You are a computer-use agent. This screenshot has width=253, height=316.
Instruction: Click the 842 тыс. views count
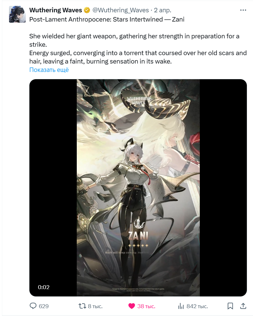[x=197, y=306]
